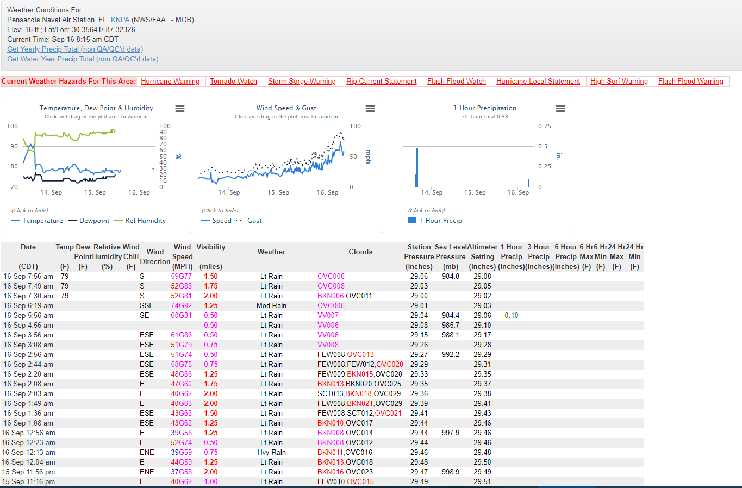Screen dimensions: 742x488
Task: Click the Temperature chart title
Action: click(x=96, y=108)
